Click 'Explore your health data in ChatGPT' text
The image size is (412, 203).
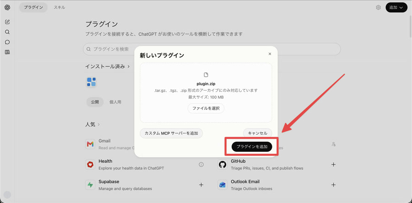131,168
